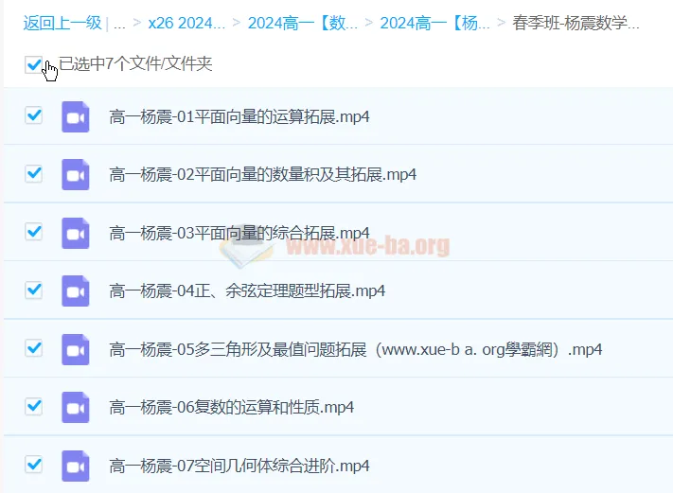Image resolution: width=673 pixels, height=493 pixels.
Task: Click video icon next to 06复数的运算和性质
Action: (75, 408)
